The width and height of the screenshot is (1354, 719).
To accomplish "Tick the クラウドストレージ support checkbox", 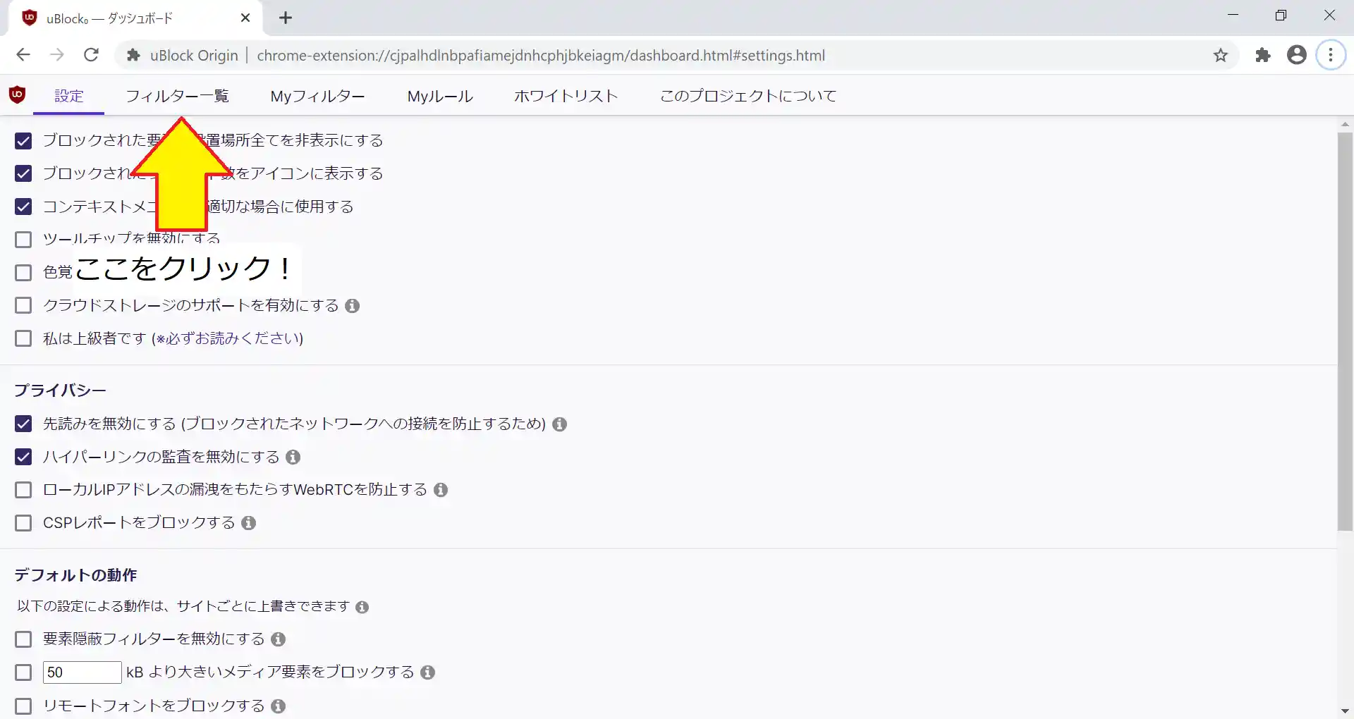I will (x=23, y=305).
